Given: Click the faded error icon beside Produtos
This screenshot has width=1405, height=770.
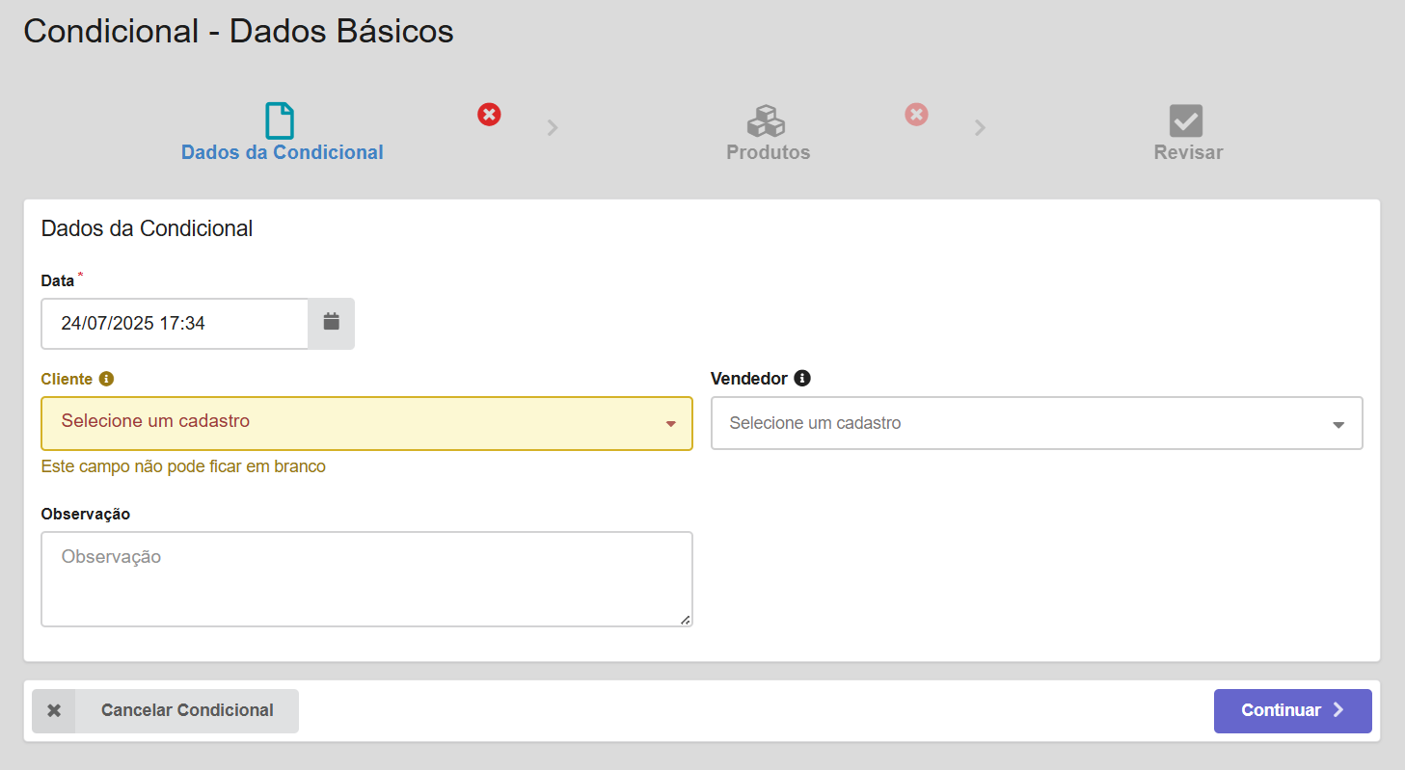Looking at the screenshot, I should (x=916, y=115).
